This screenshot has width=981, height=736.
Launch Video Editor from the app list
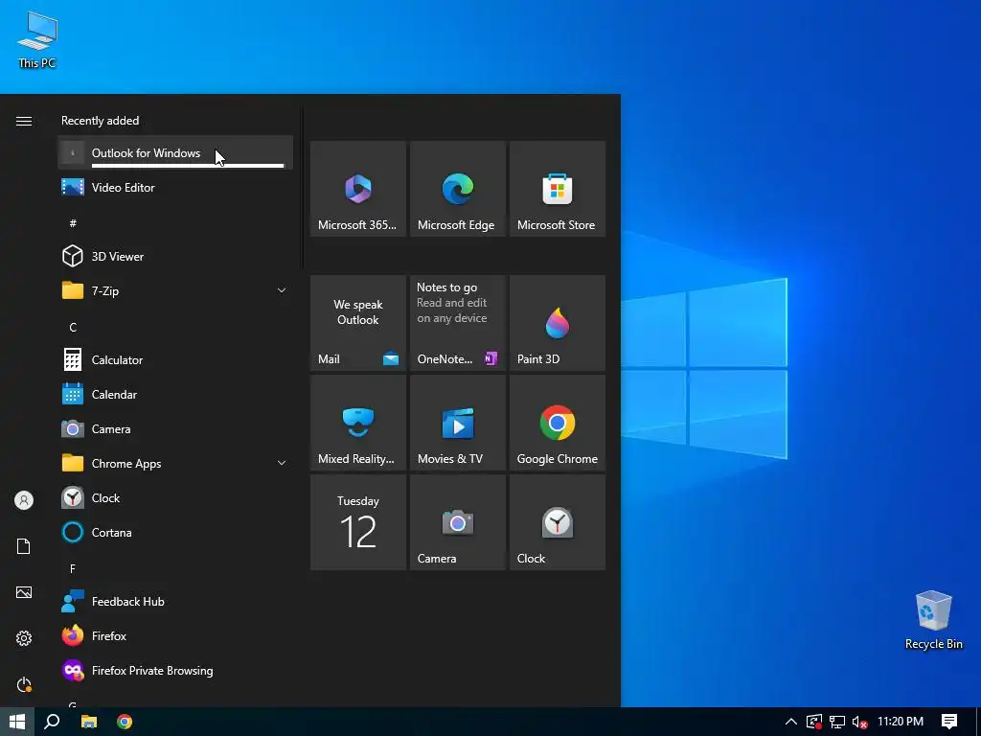175,187
